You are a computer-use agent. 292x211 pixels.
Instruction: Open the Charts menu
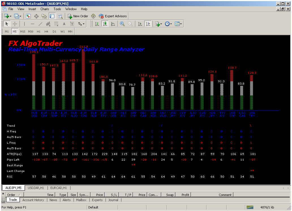tap(45, 9)
